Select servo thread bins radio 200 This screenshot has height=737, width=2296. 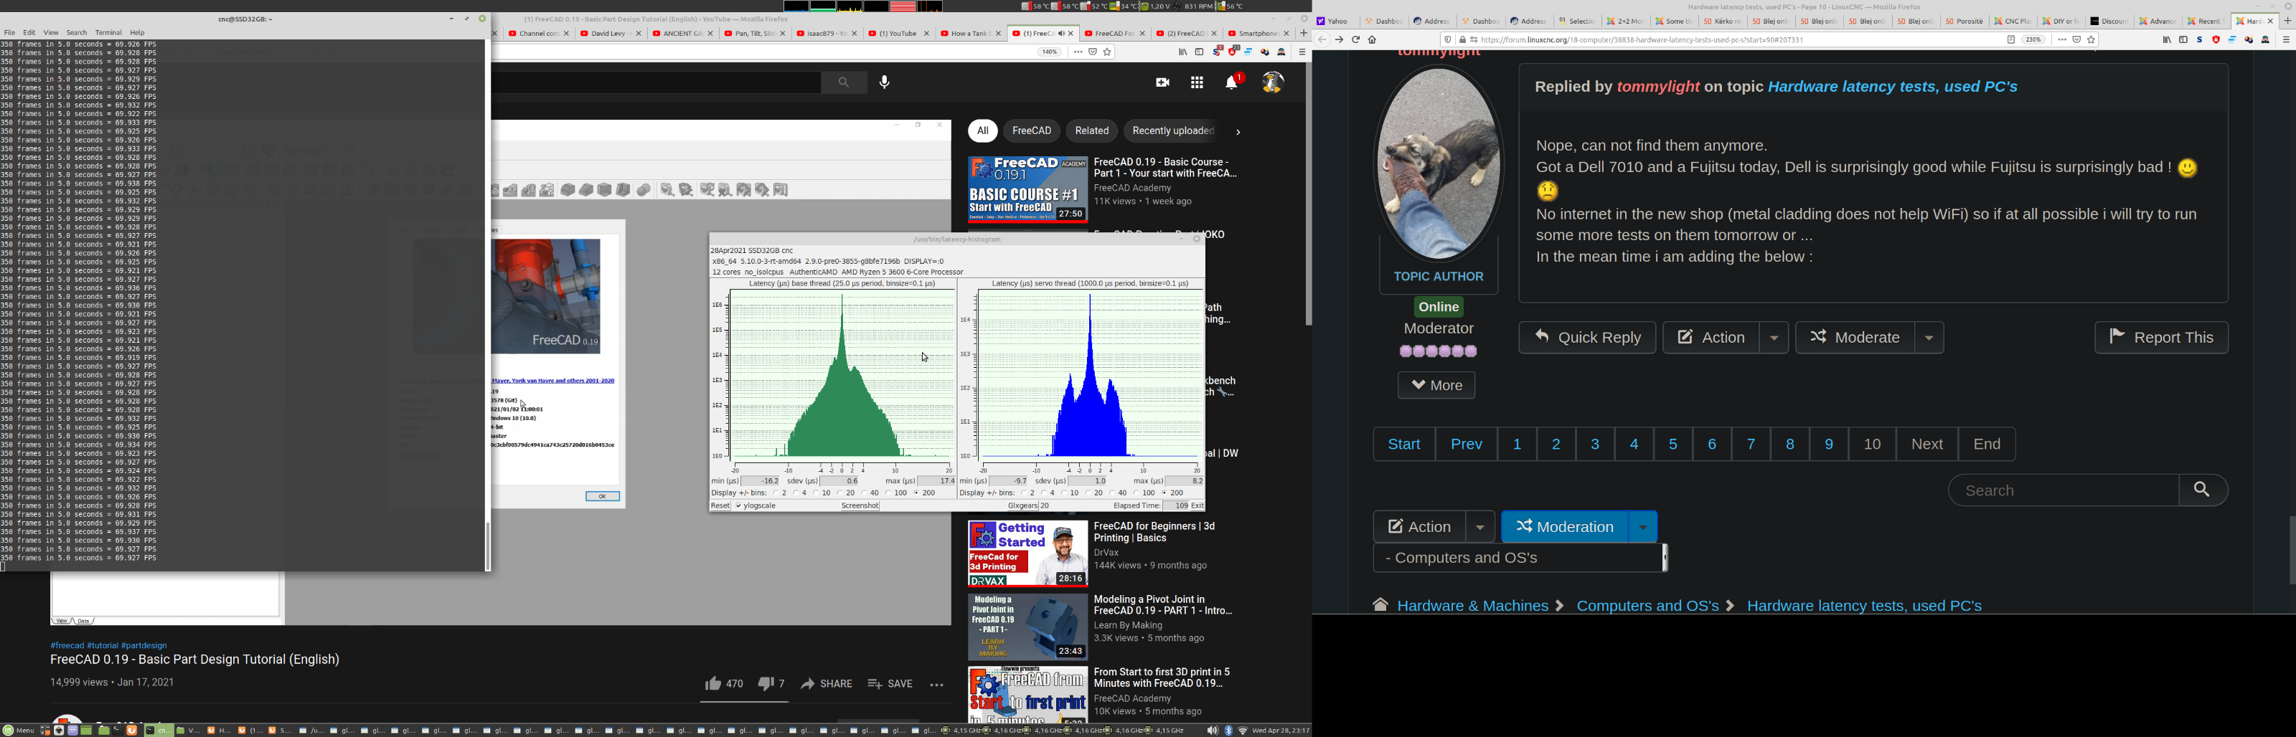pyautogui.click(x=1164, y=493)
